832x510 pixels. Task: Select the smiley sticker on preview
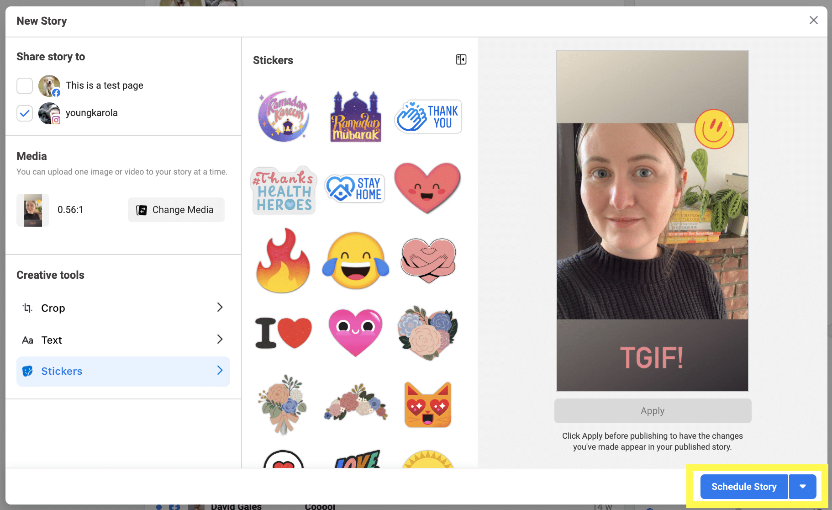pyautogui.click(x=714, y=129)
